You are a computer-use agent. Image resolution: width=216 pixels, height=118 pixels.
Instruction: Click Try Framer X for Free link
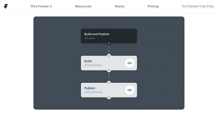198,6
